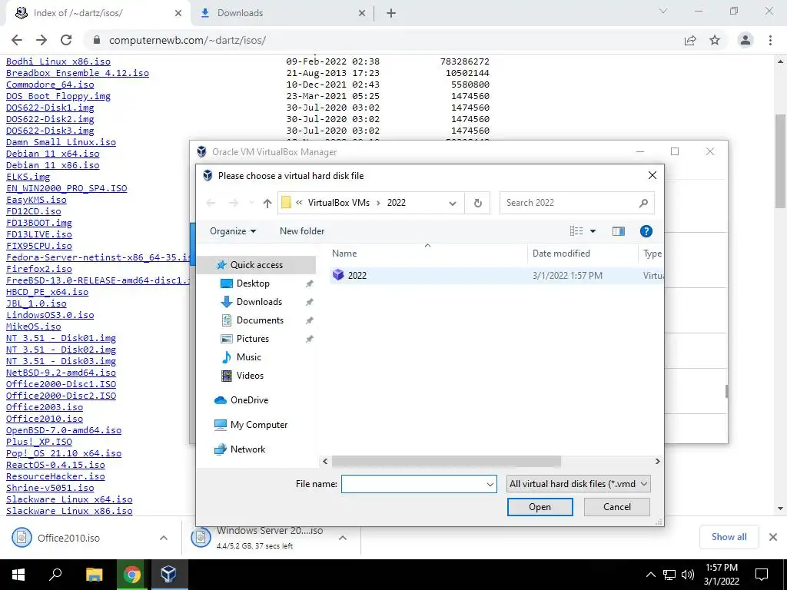Click the Open button
This screenshot has width=787, height=590.
point(540,507)
